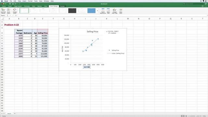Open the Data ribbon tab
Screen dimensions: 208x117
(x=33, y=6)
